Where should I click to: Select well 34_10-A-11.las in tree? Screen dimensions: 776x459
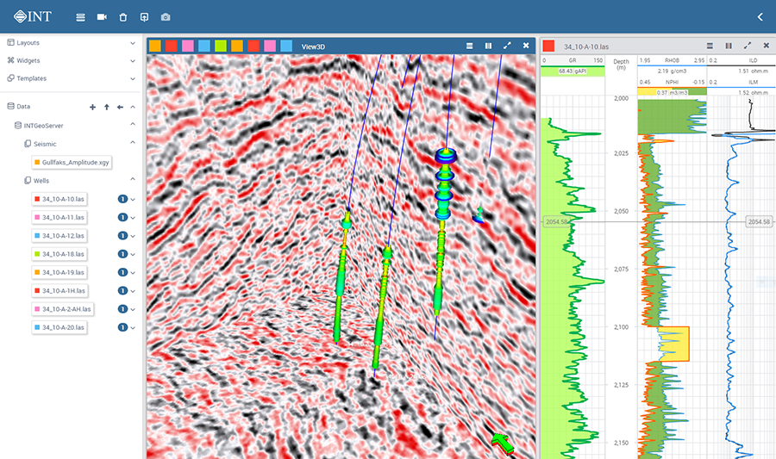point(59,217)
